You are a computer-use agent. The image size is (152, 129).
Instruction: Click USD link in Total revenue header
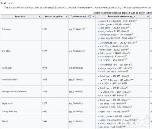click(x=88, y=17)
